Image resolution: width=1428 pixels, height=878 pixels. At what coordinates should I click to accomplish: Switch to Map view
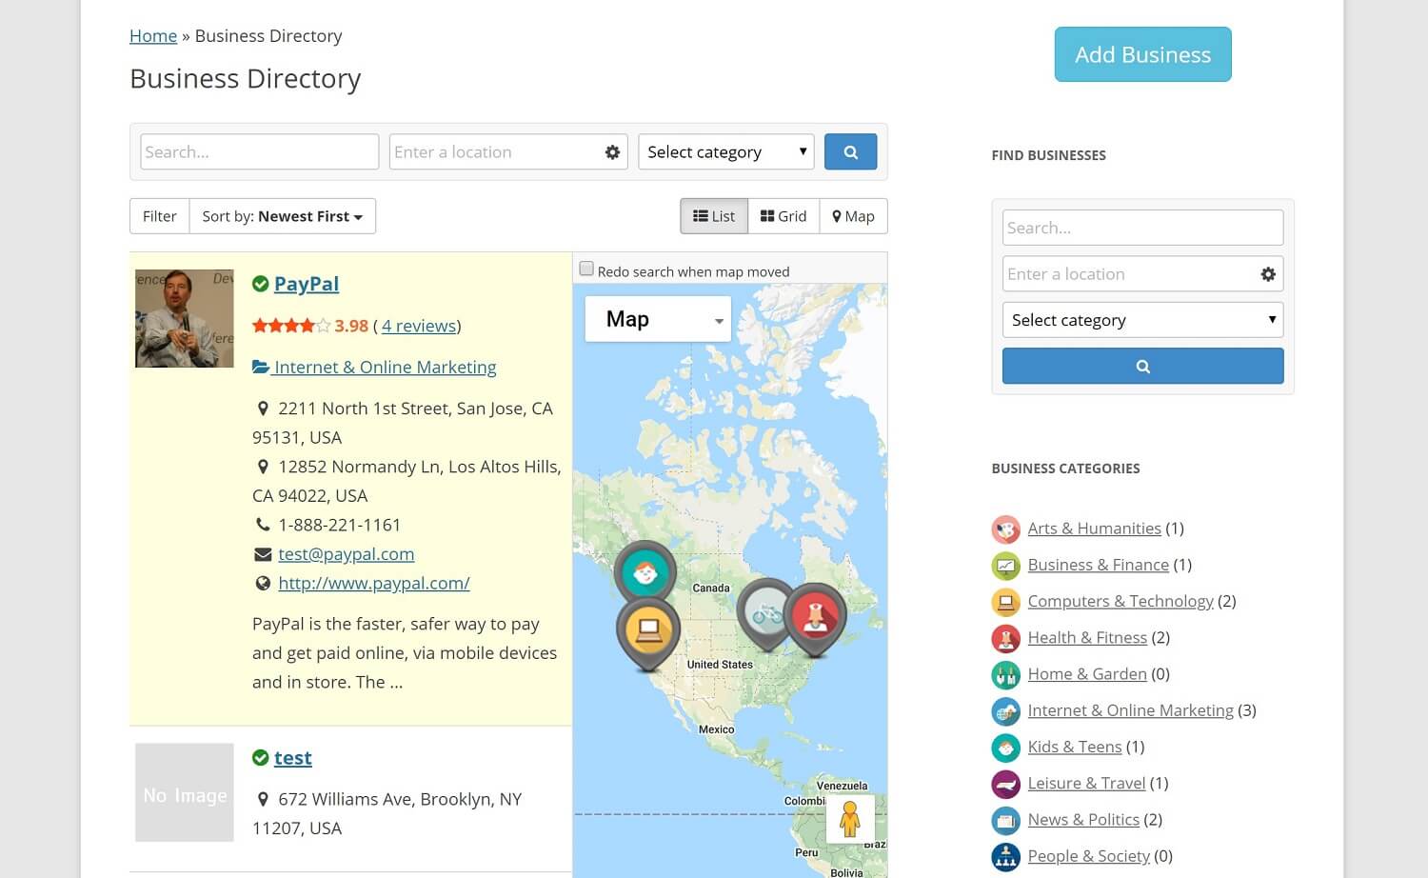click(852, 216)
